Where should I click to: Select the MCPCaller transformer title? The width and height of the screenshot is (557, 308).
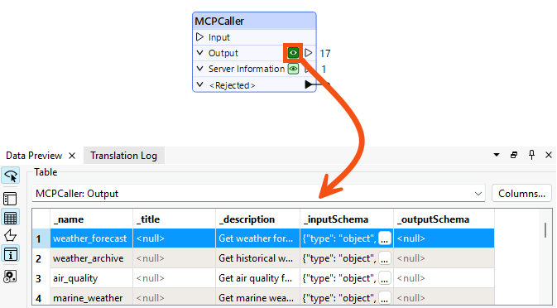219,22
